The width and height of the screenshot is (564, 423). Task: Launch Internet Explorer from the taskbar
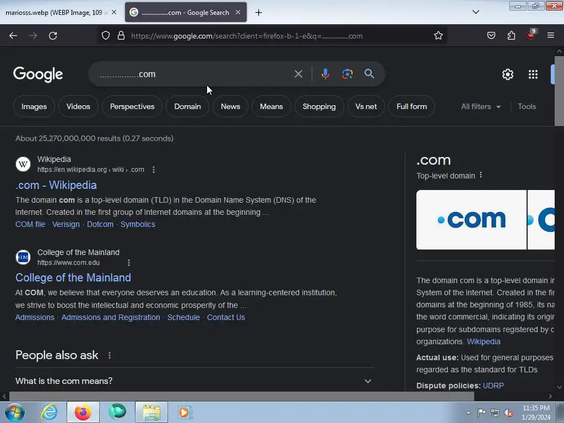point(49,412)
